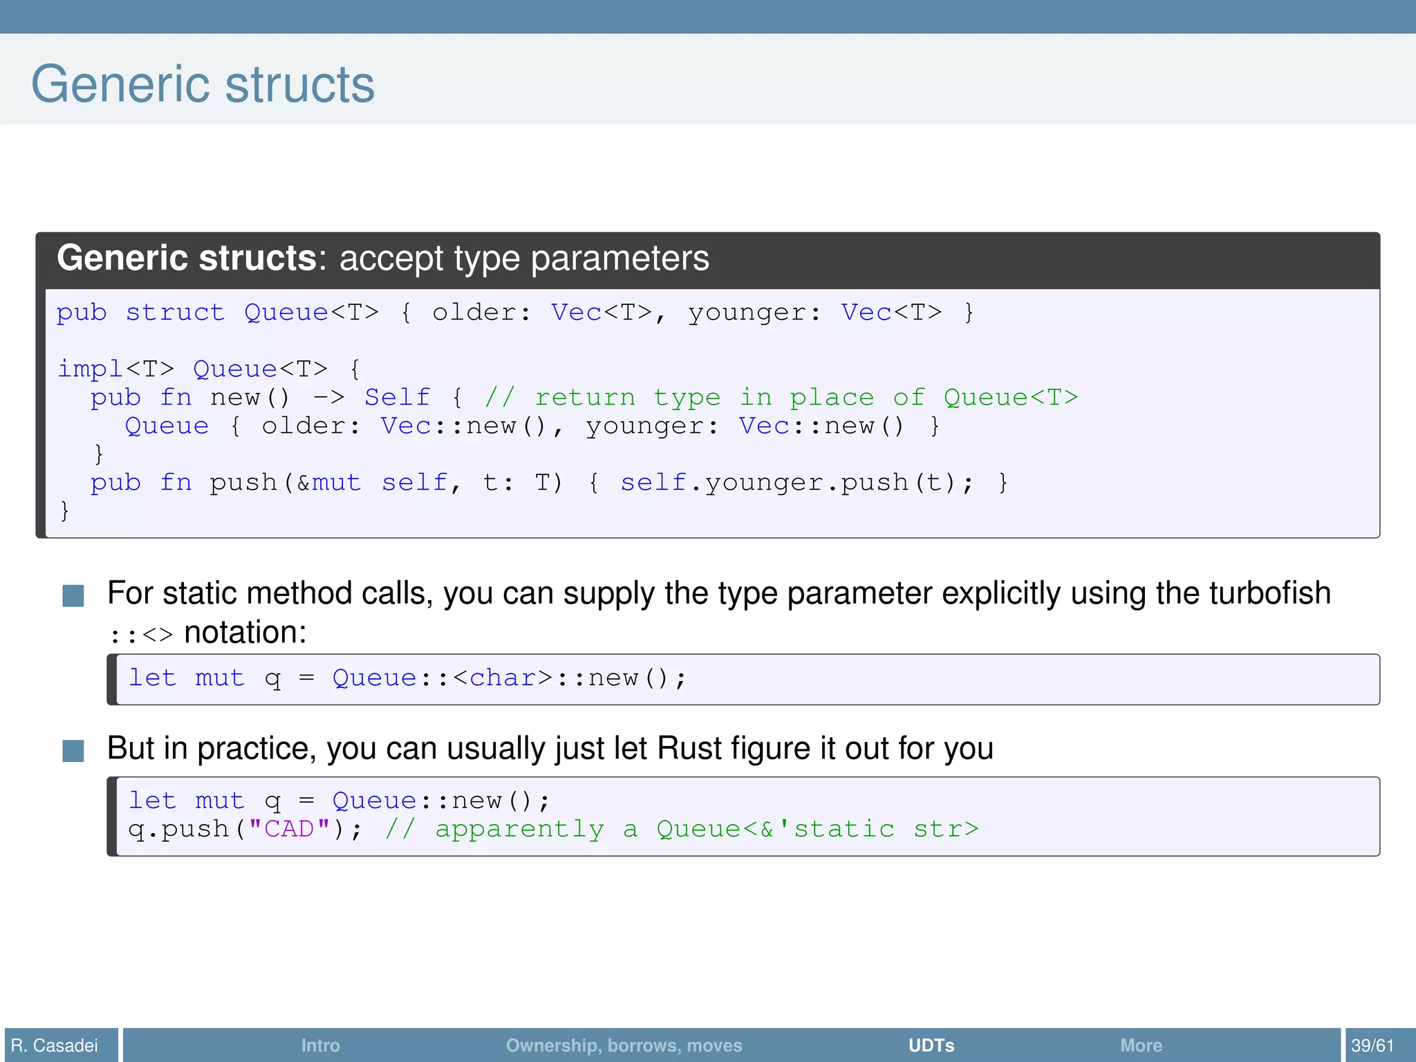Click the Rust figure it out sentence
Screen dimensions: 1416x1062
550,749
